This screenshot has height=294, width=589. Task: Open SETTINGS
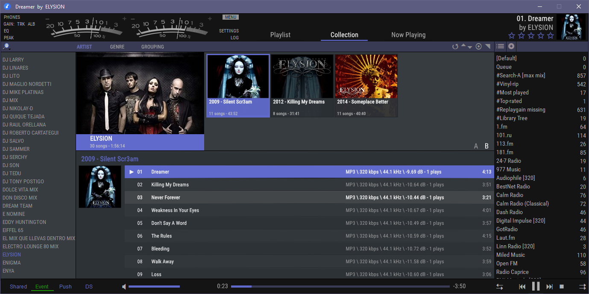(x=229, y=31)
